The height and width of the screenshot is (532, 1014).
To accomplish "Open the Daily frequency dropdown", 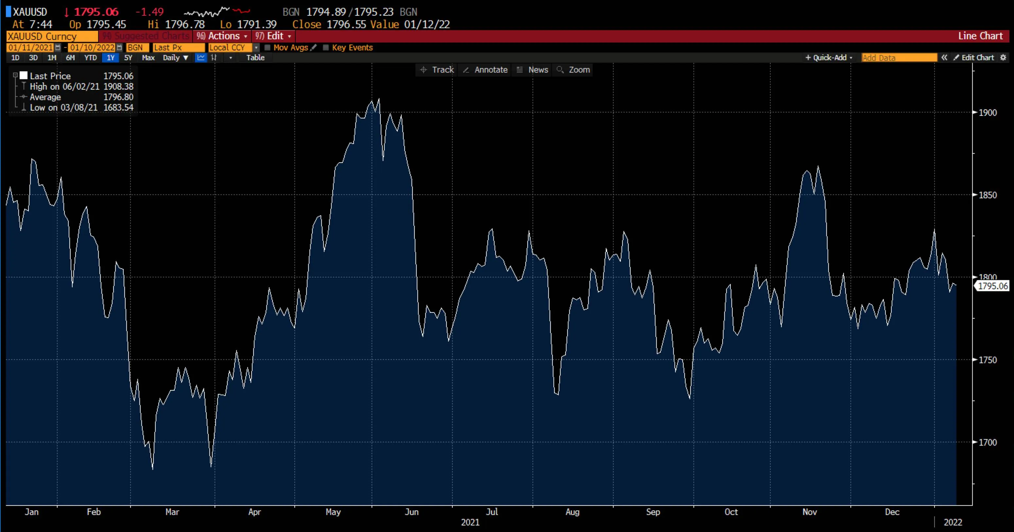I will (x=175, y=58).
